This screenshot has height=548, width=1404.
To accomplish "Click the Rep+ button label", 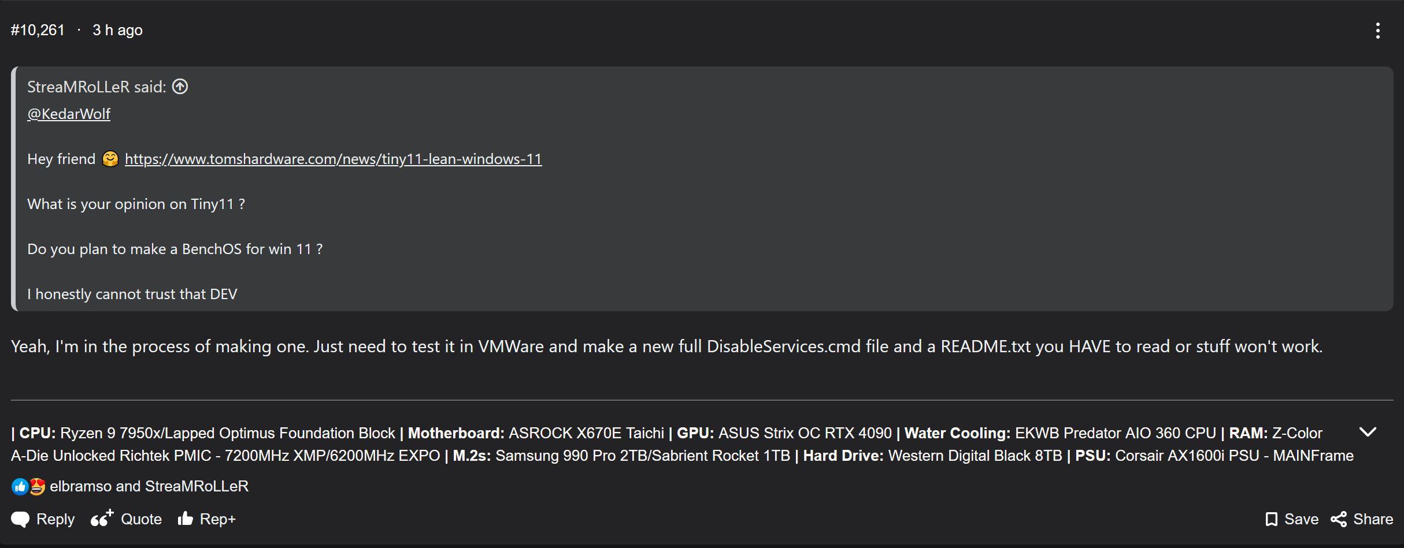I will click(217, 519).
